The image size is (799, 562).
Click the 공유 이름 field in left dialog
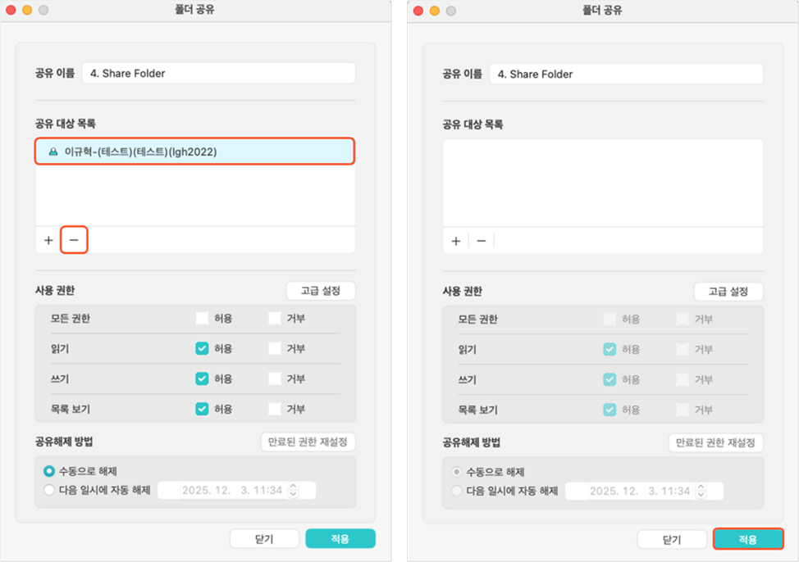coord(218,73)
